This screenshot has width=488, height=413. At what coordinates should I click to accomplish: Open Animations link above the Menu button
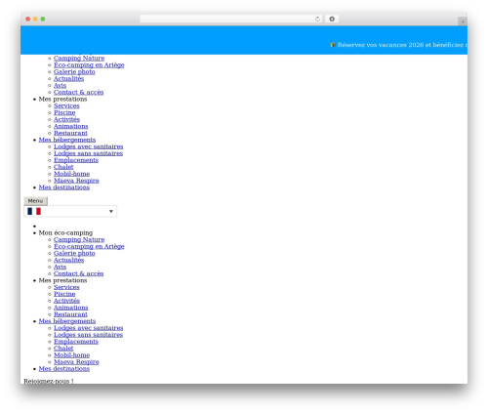(x=70, y=126)
